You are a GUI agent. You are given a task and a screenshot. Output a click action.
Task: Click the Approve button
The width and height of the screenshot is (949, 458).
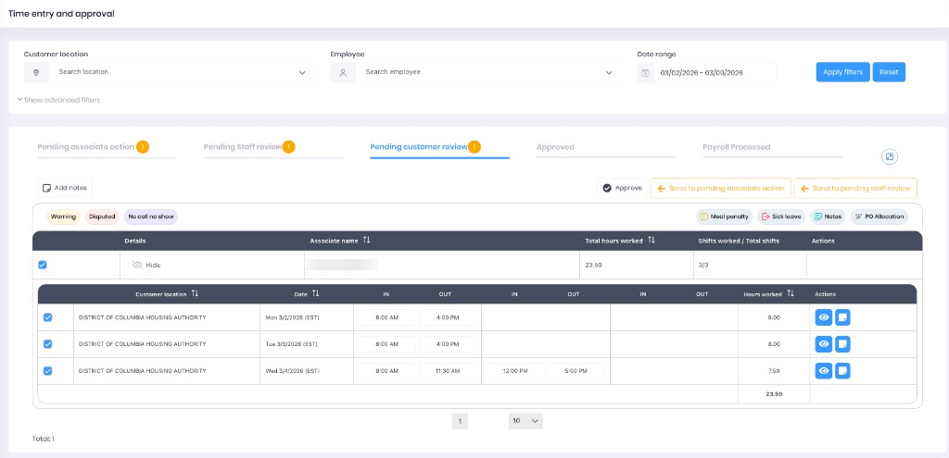coord(622,188)
